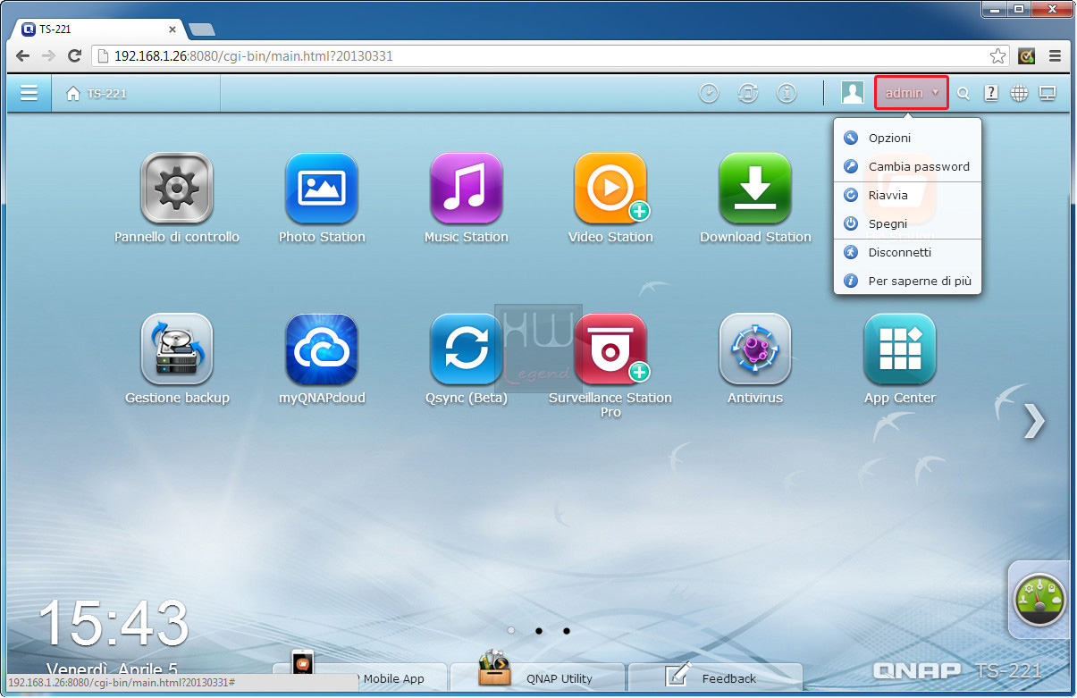The height and width of the screenshot is (698, 1077).
Task: Select the third desktop page dot
Action: [567, 630]
